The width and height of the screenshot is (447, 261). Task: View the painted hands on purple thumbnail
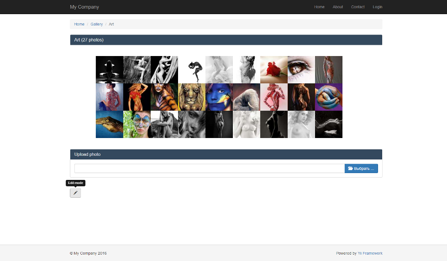[x=329, y=97]
